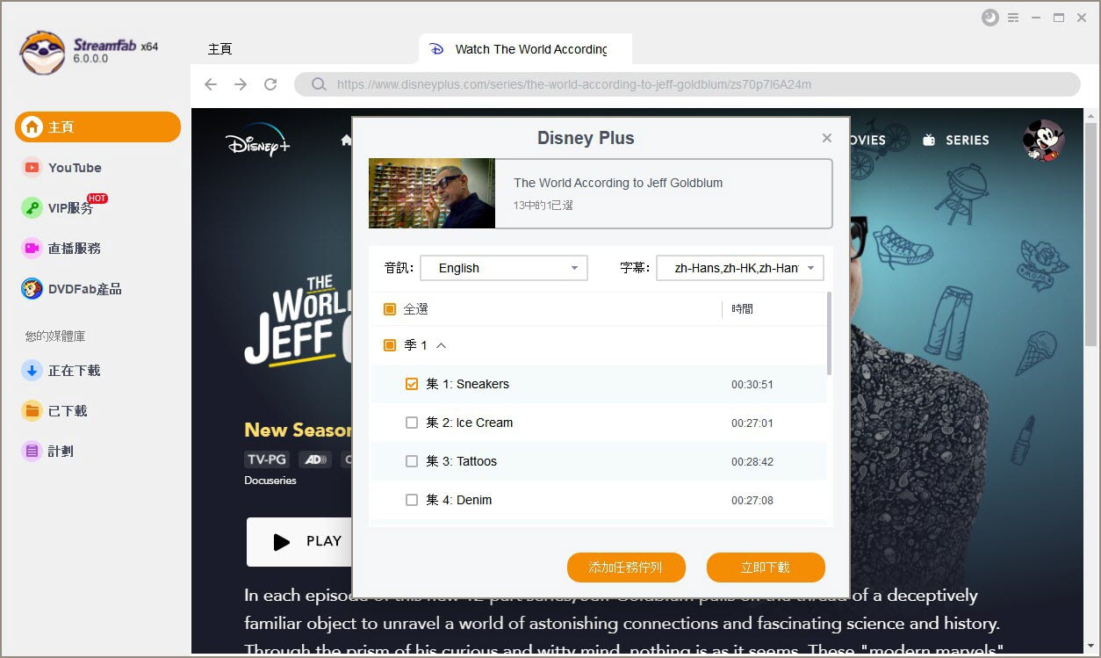
Task: Click the Disney favicon on the Watch tab
Action: (436, 49)
